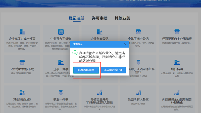201x113 pixels.
Task: Click the 增补换照 title
Action: [177, 69]
